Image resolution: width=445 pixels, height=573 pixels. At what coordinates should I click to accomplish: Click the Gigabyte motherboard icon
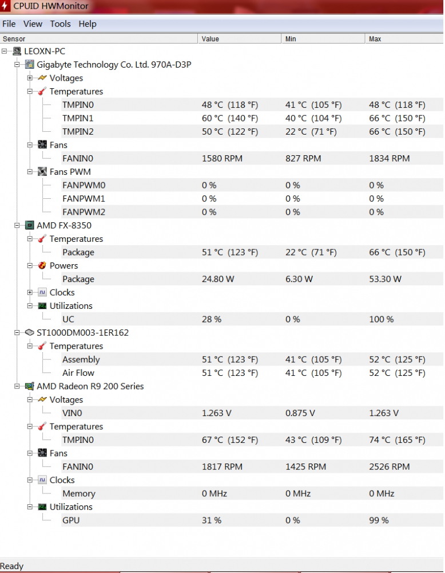29,65
